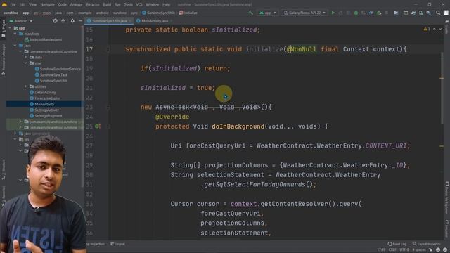
Task: Open the Resource Manager side tab
Action: point(4,60)
